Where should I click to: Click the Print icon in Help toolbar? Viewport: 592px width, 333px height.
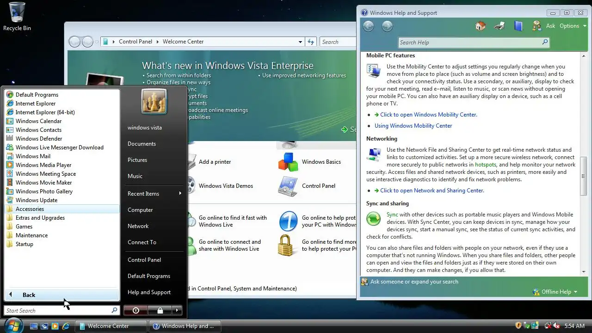click(499, 26)
